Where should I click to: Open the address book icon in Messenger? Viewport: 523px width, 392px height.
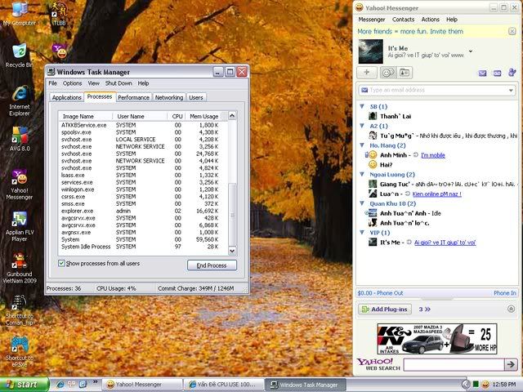coord(405,73)
